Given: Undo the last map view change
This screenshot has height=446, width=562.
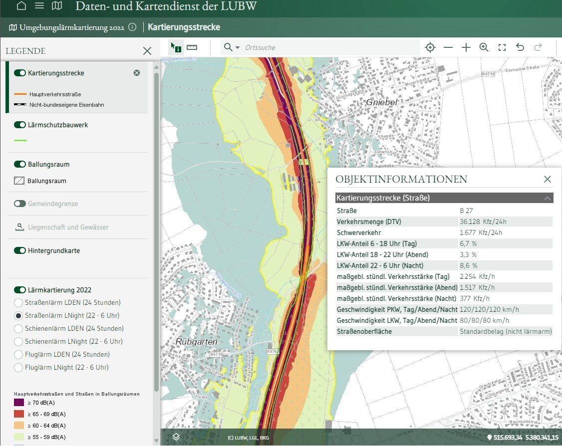Looking at the screenshot, I should (x=520, y=47).
